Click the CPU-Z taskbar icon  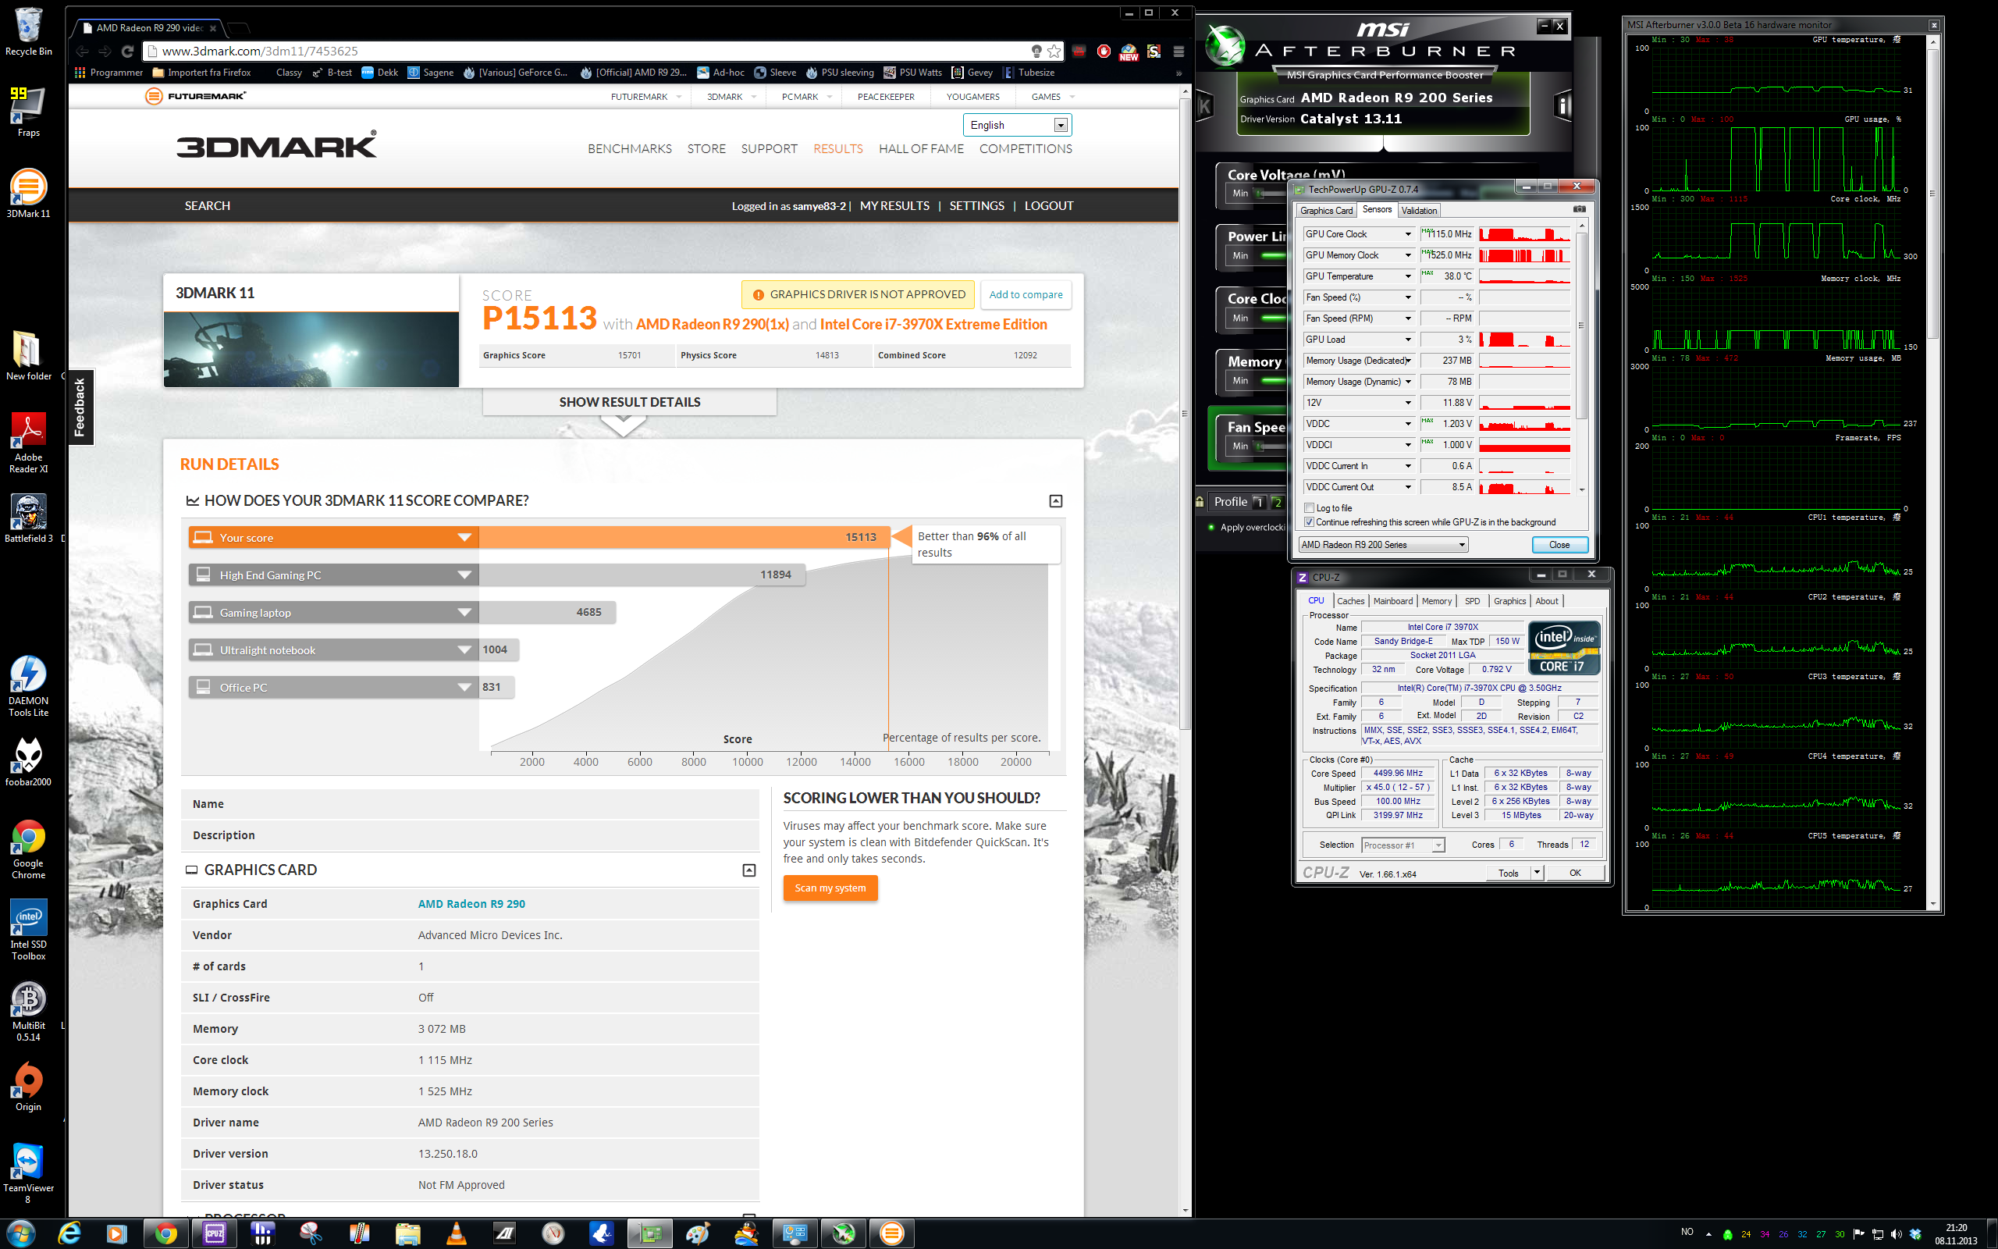(215, 1233)
